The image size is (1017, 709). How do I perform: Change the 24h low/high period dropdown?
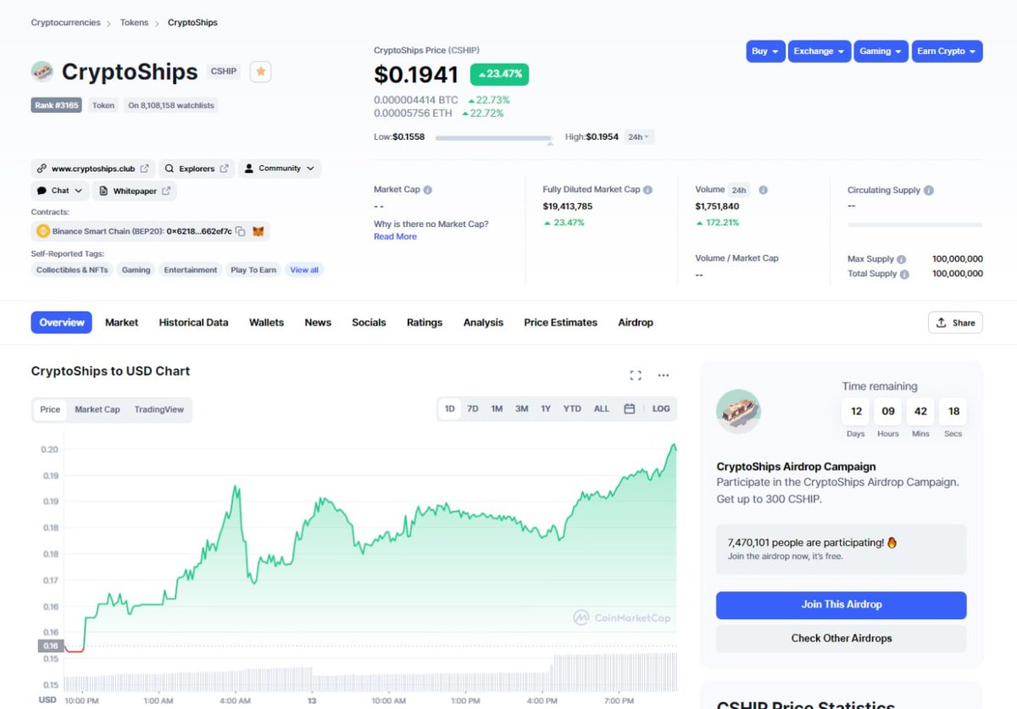coord(640,136)
